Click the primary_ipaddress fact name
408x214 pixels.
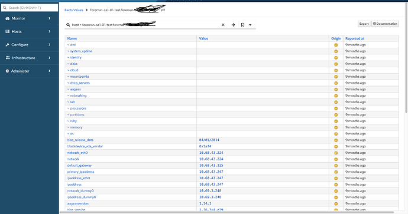pos(80,172)
